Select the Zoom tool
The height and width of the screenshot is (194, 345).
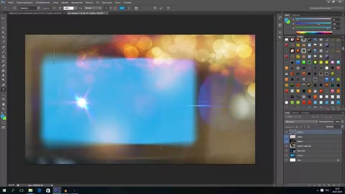pos(3,109)
